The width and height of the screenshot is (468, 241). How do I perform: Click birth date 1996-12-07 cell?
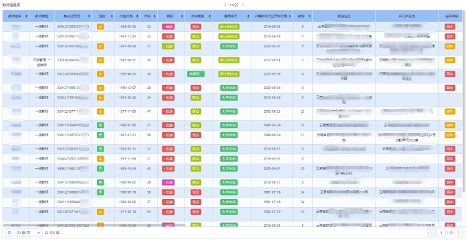(x=128, y=87)
